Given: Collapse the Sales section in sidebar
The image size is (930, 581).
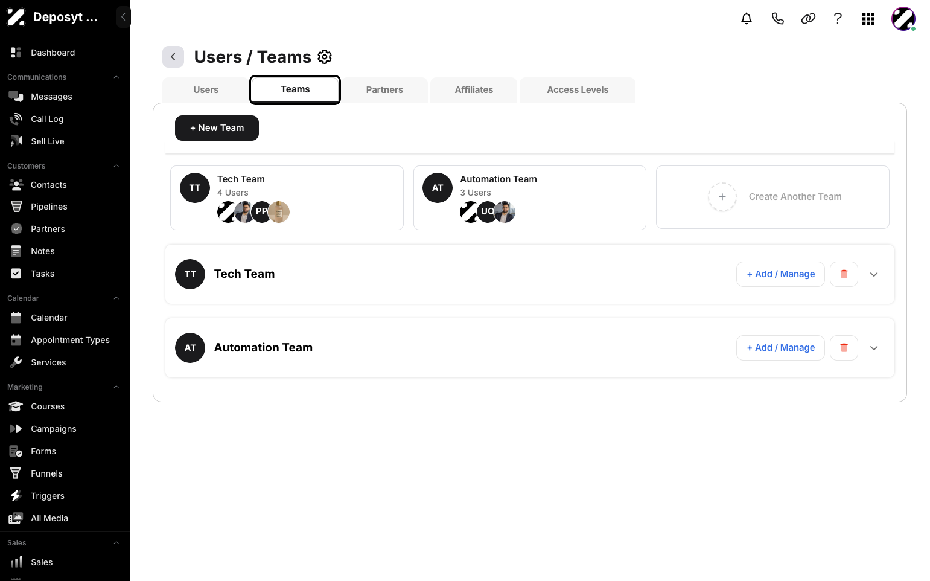Looking at the screenshot, I should 116,543.
